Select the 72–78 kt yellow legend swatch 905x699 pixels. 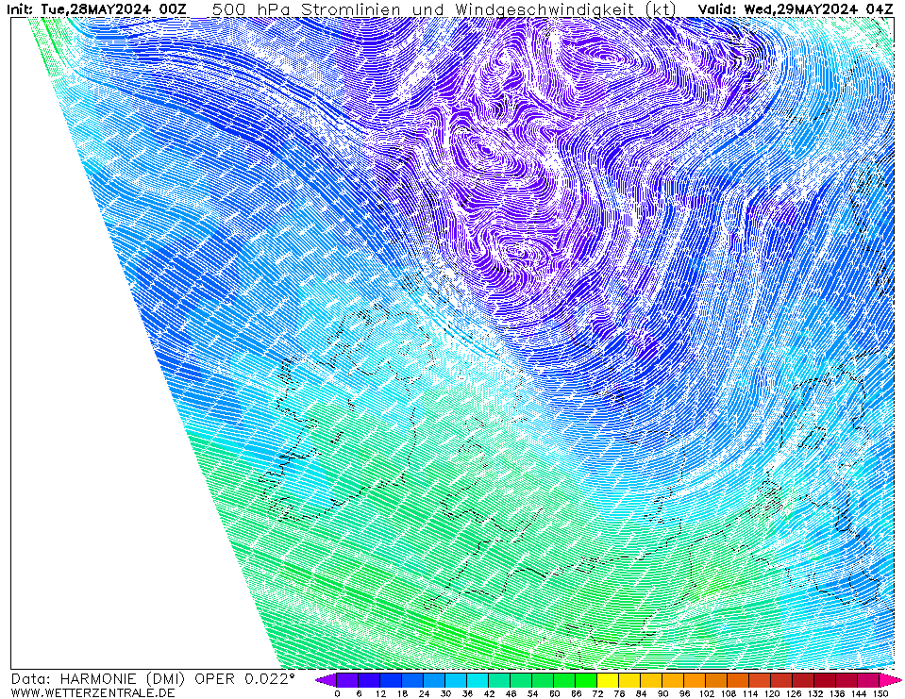tap(608, 680)
